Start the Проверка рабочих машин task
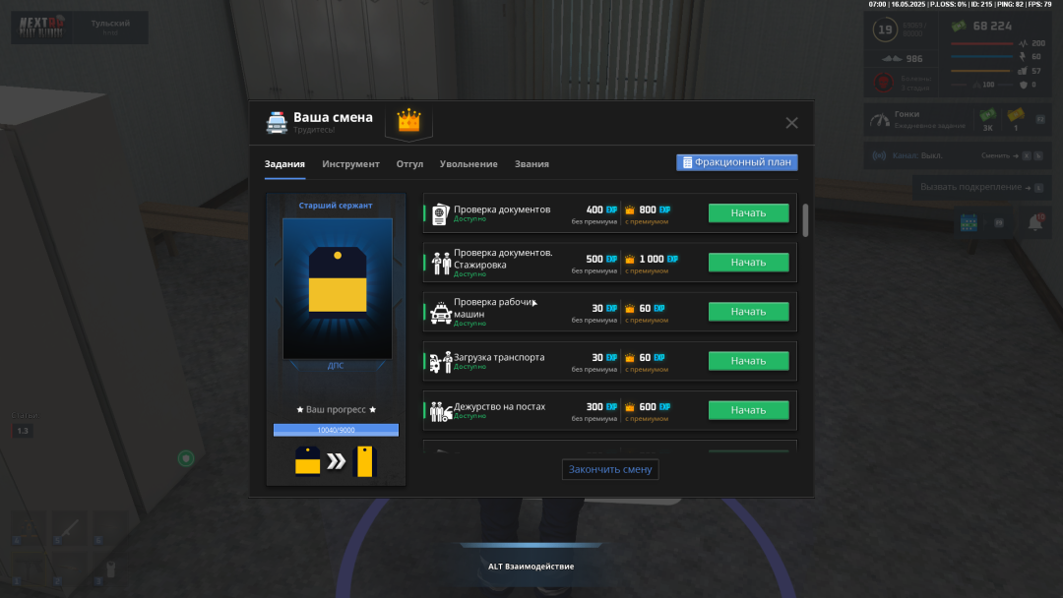1063x598 pixels. 748,312
